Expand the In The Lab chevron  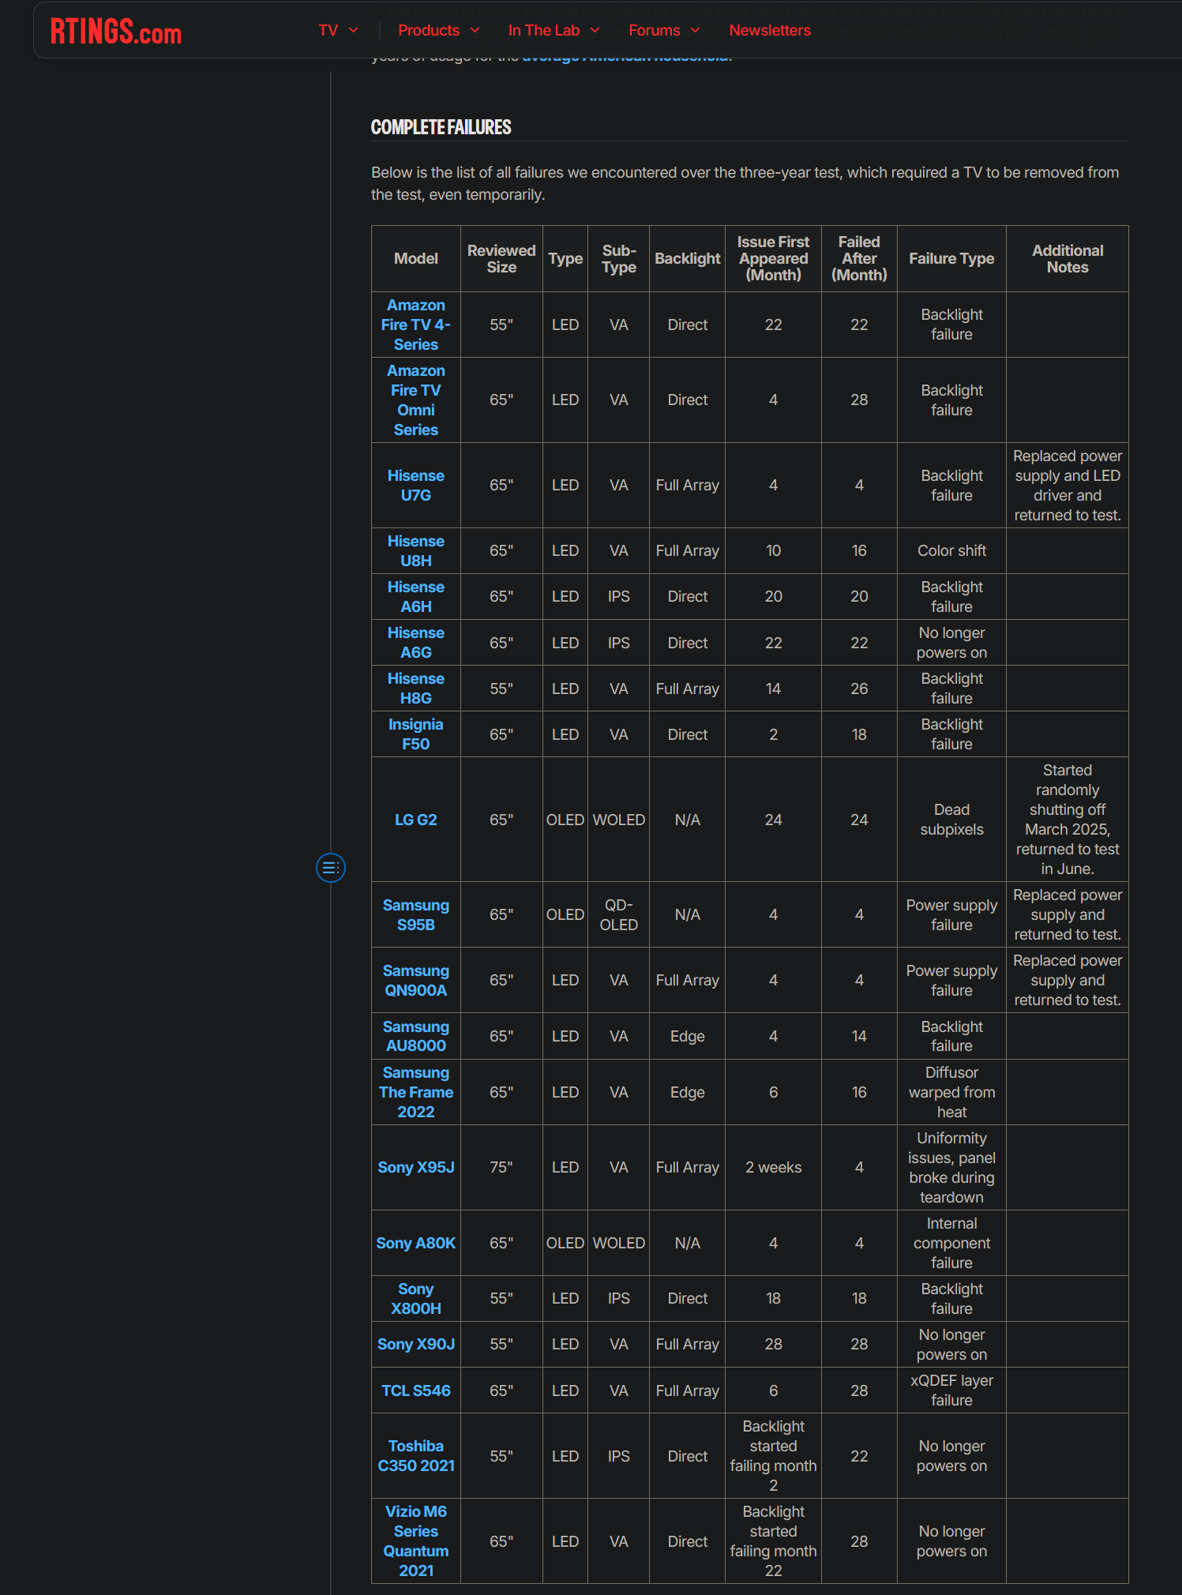coord(595,30)
